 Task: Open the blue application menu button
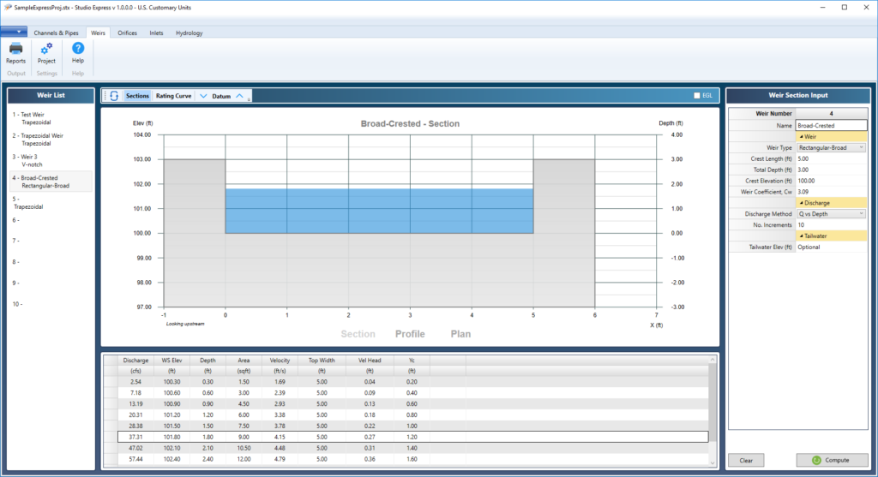(14, 33)
